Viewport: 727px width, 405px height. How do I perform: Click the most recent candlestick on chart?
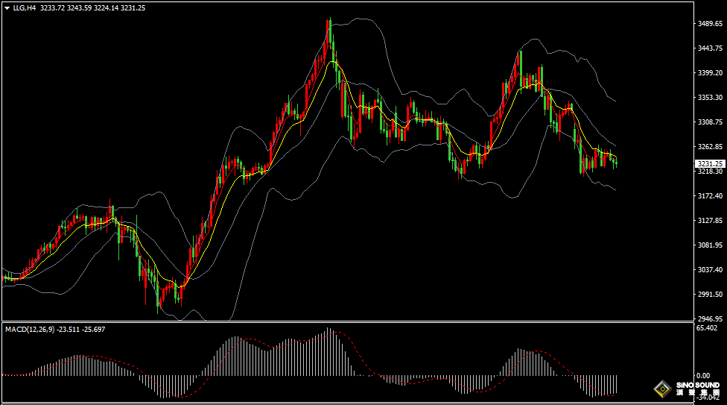[616, 162]
